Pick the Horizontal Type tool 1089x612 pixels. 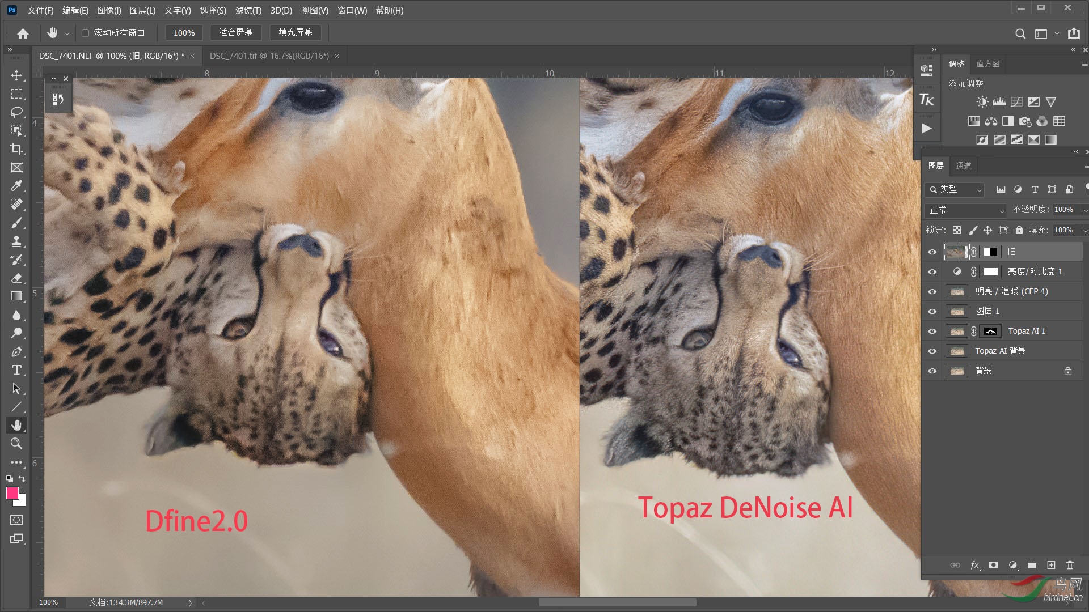tap(16, 370)
